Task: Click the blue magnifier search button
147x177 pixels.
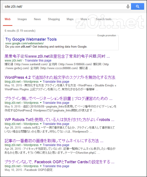Action: click(138, 6)
